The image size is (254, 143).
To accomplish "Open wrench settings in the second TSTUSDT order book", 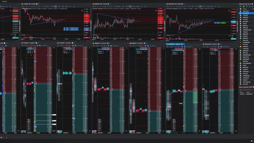I will pyautogui.click(x=58, y=46).
